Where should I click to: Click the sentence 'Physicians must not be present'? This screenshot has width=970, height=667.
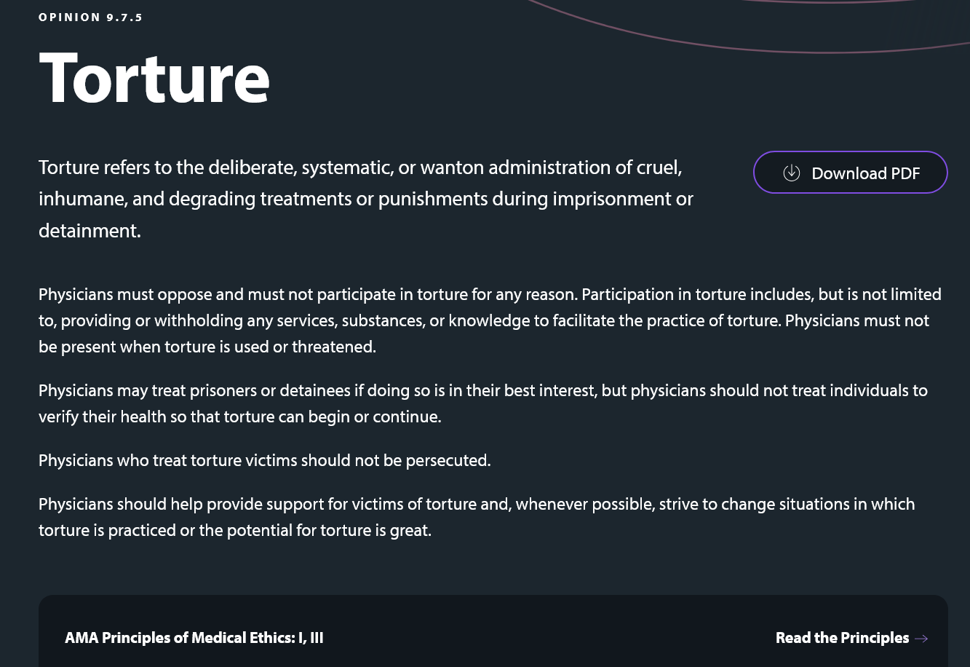(485, 333)
